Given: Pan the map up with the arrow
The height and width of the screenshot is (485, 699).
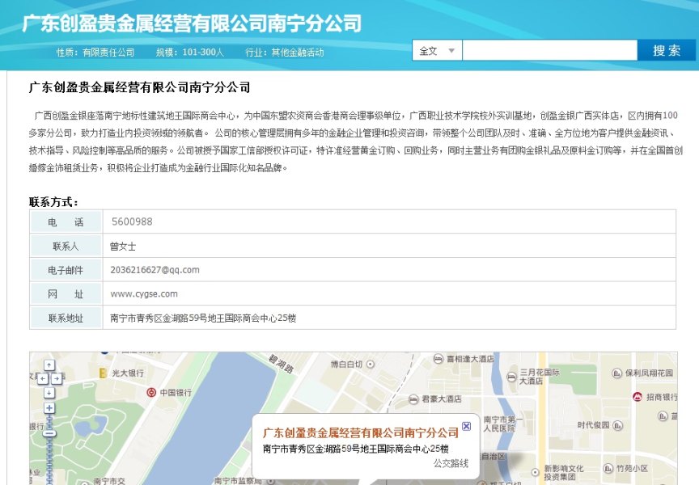Looking at the screenshot, I should (x=49, y=364).
